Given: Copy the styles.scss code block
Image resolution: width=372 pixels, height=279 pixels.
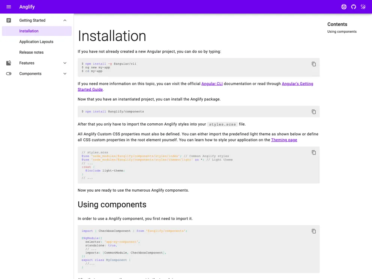Looking at the screenshot, I should point(313,152).
